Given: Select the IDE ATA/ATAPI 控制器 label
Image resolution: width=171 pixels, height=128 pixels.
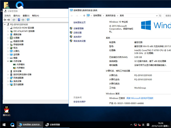Looking at the screenshot, I should point(24,31).
